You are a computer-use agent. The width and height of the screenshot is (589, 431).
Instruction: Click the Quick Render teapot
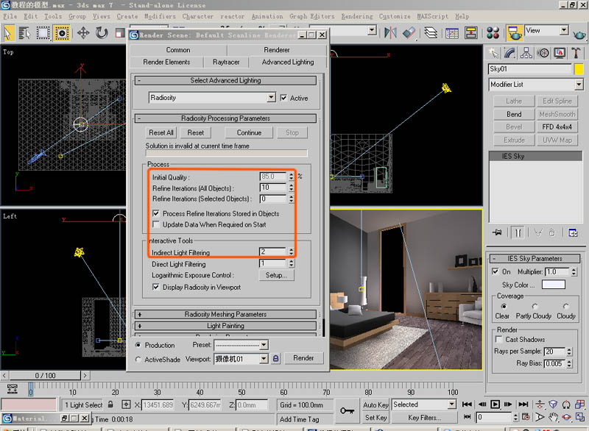[x=579, y=35]
